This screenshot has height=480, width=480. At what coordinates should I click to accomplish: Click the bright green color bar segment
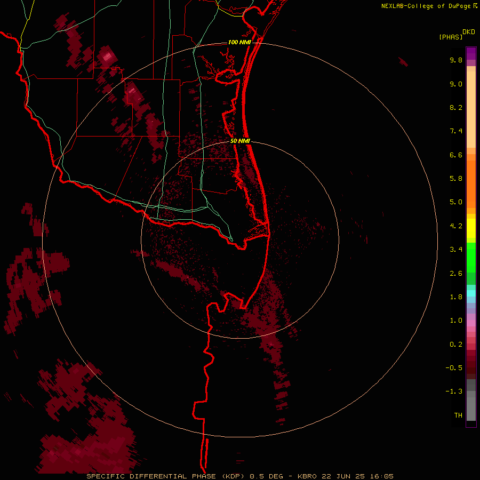(471, 257)
